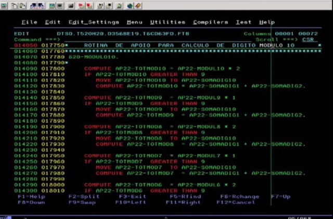Open the Color Remap toolbar icon
Image resolution: width=333 pixels, height=219 pixels.
point(60,6)
